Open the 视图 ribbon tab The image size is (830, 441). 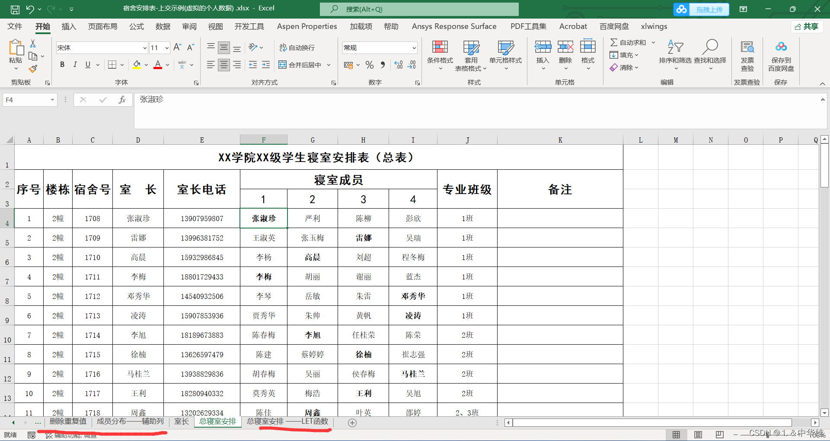216,26
